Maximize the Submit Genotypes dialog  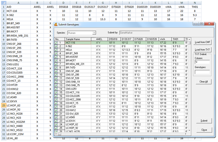(201, 24)
